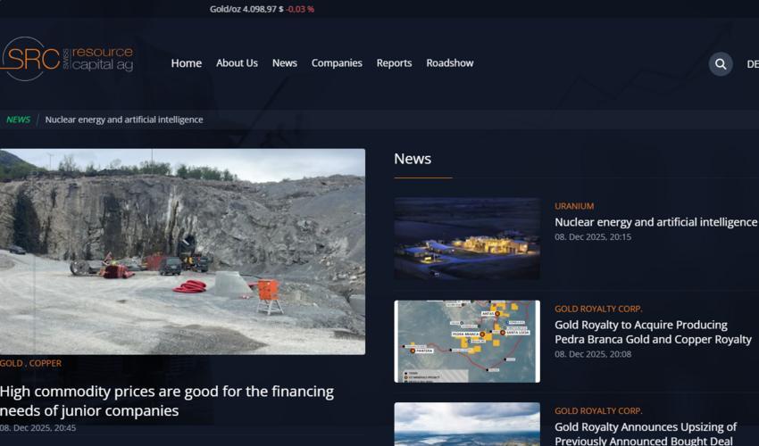
Task: Open Gold Royalty Announces Upsizing headline
Action: [646, 434]
